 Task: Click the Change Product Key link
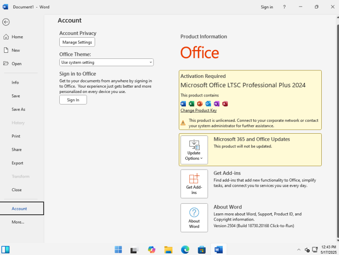click(x=198, y=110)
